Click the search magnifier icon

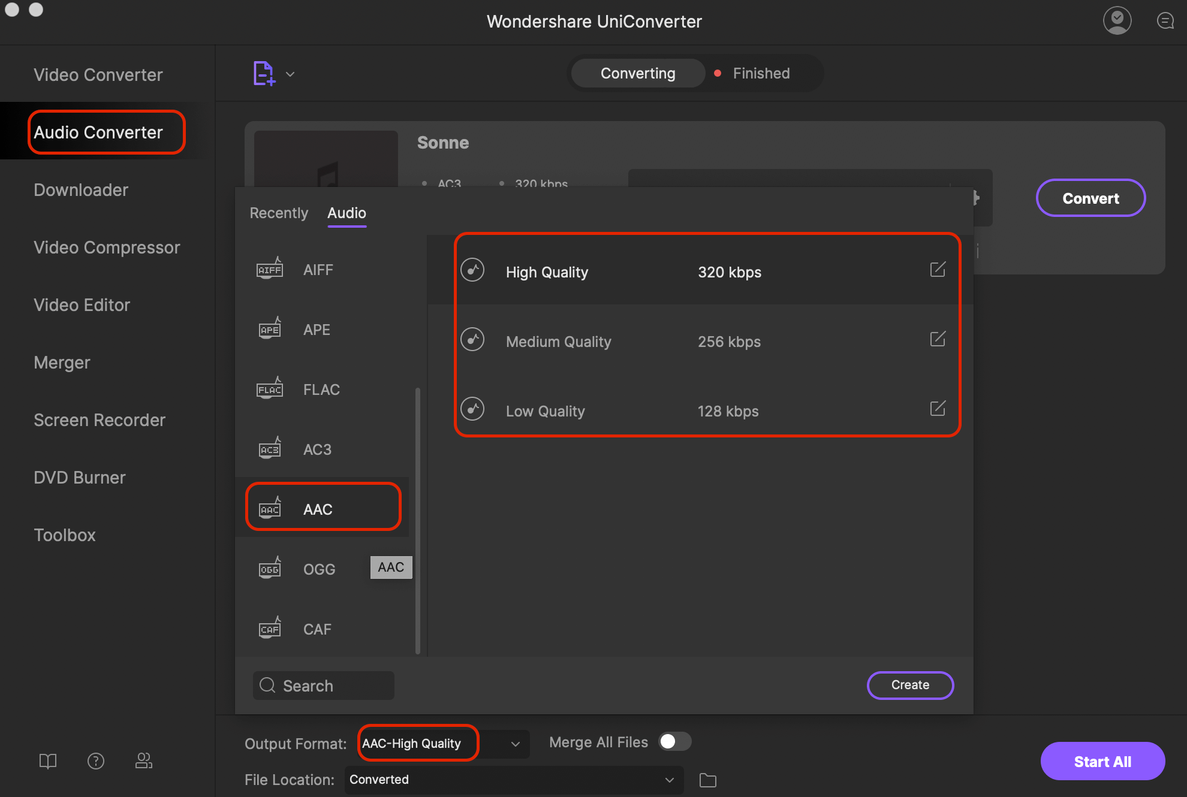coord(267,685)
